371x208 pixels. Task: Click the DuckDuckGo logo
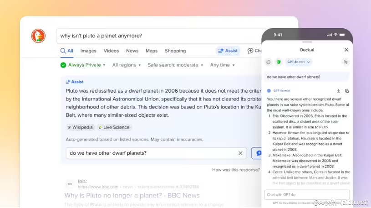point(38,36)
